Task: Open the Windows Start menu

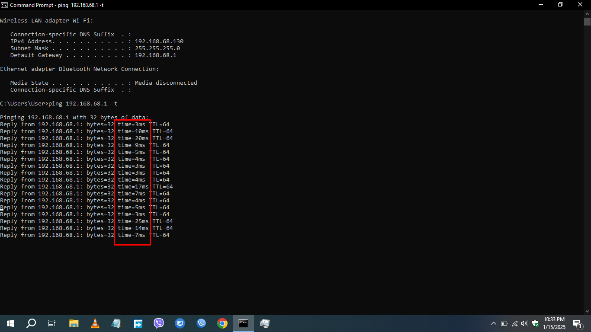Action: 10,323
